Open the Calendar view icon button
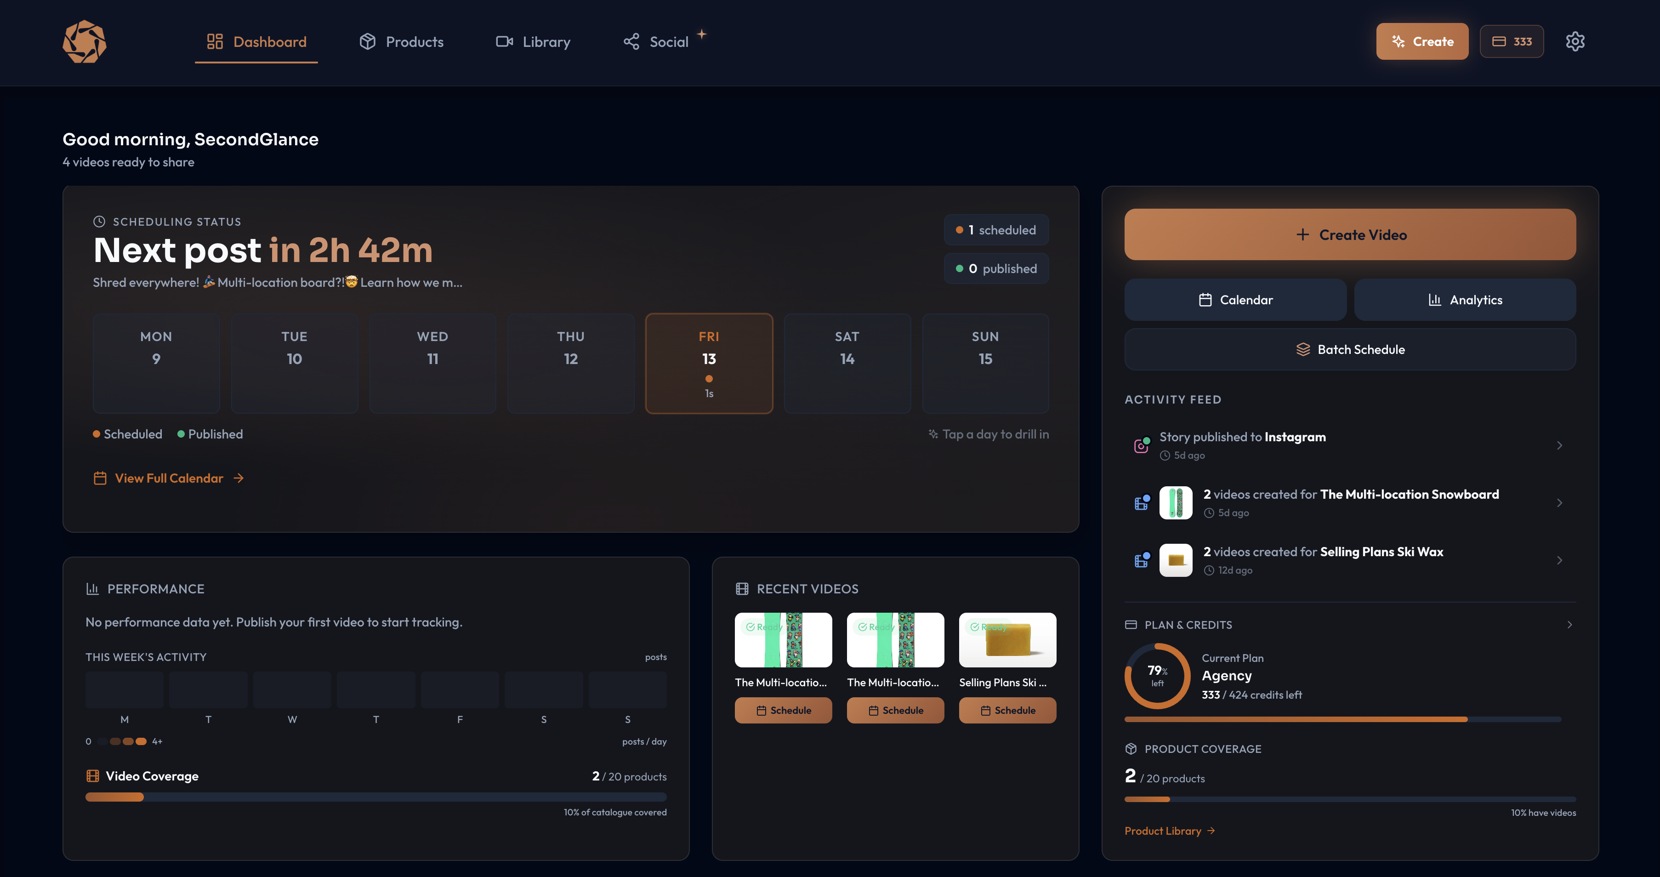The width and height of the screenshot is (1660, 877). click(1235, 299)
